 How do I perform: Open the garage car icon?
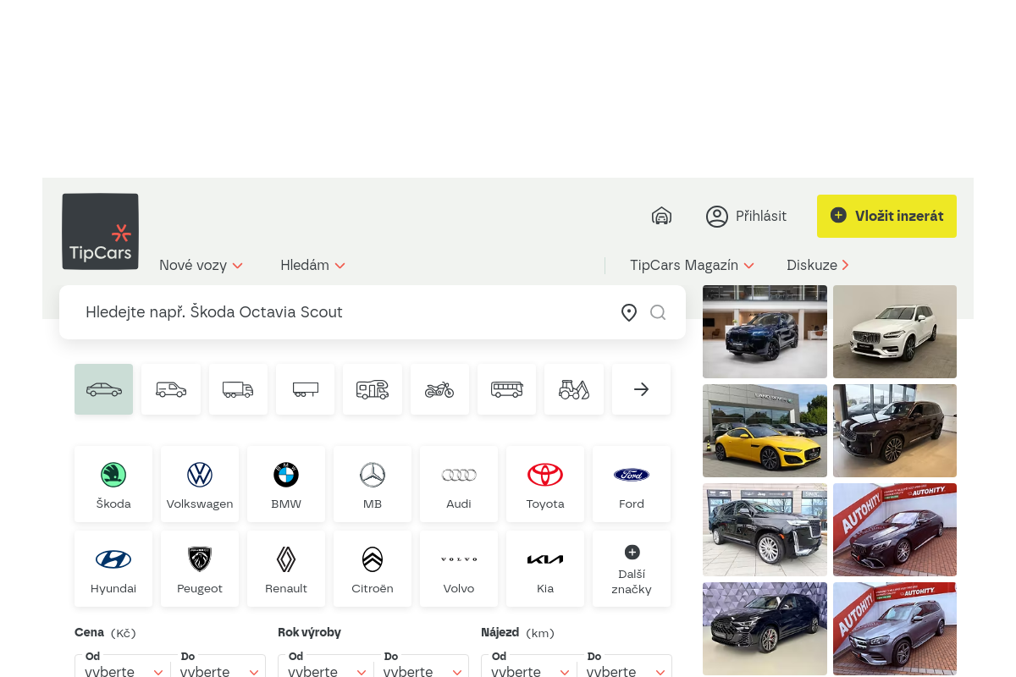coord(662,216)
